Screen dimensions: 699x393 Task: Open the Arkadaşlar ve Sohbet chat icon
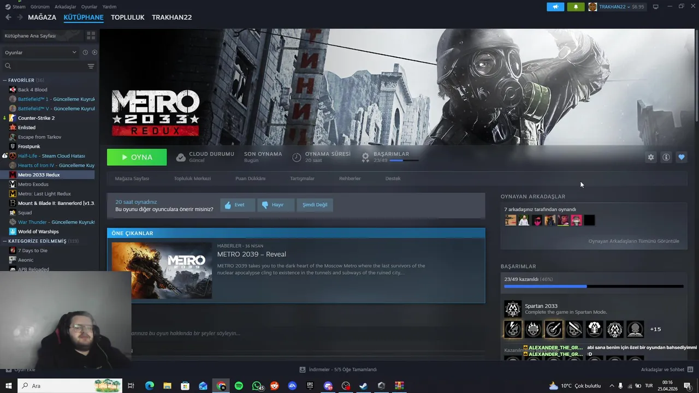point(690,370)
